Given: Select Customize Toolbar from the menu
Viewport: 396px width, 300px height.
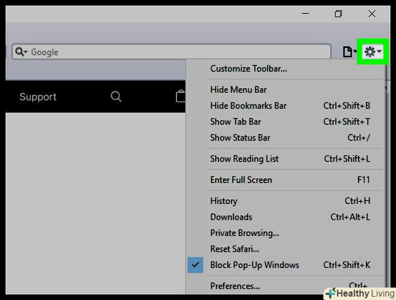Looking at the screenshot, I should pos(249,69).
